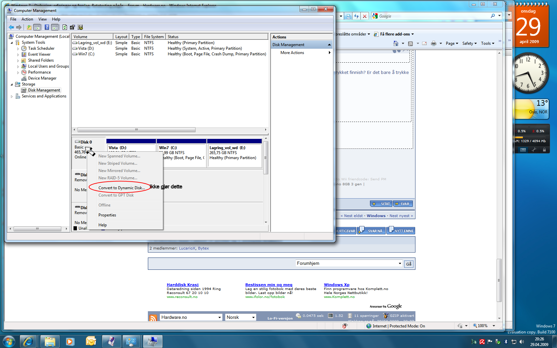
Task: Click the IE Home icon
Action: coord(396,43)
